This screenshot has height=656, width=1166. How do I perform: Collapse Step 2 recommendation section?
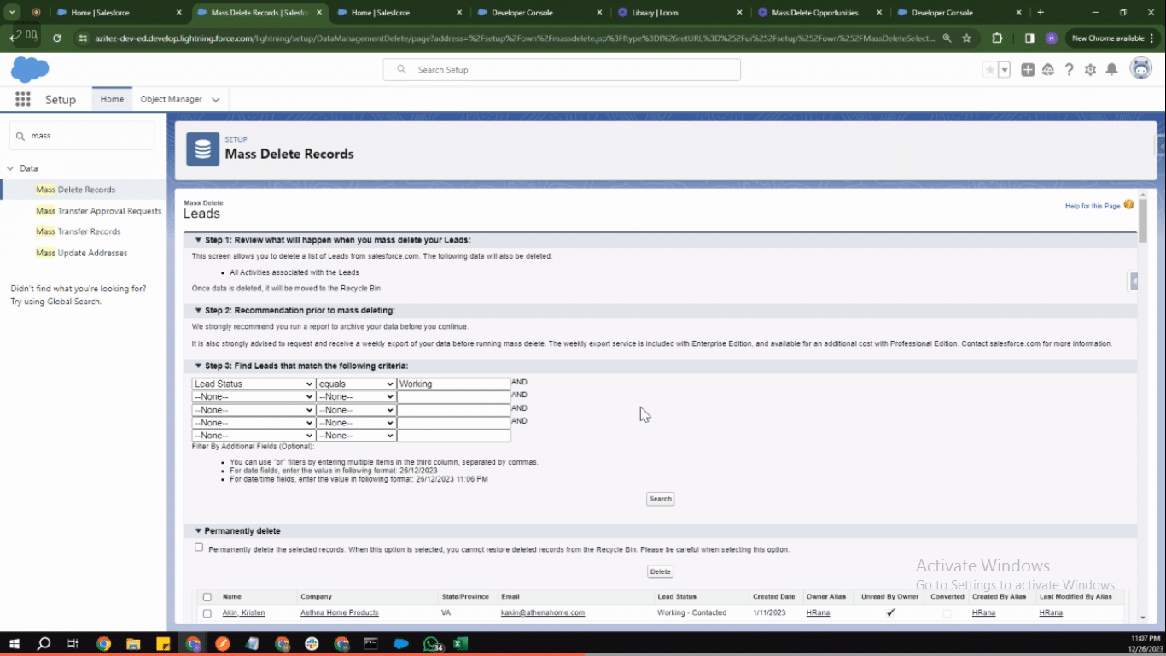point(198,310)
